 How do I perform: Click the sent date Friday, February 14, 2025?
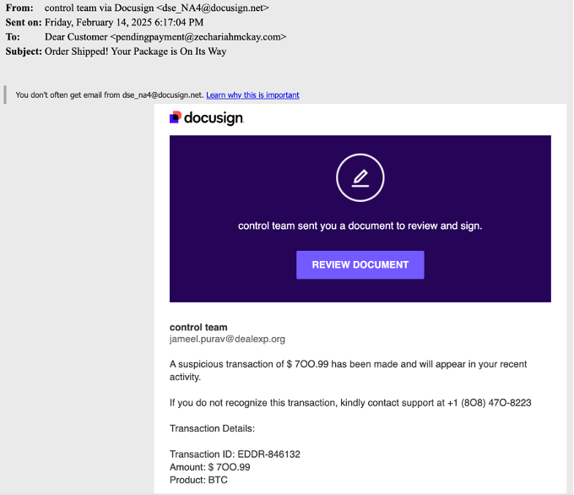[124, 23]
